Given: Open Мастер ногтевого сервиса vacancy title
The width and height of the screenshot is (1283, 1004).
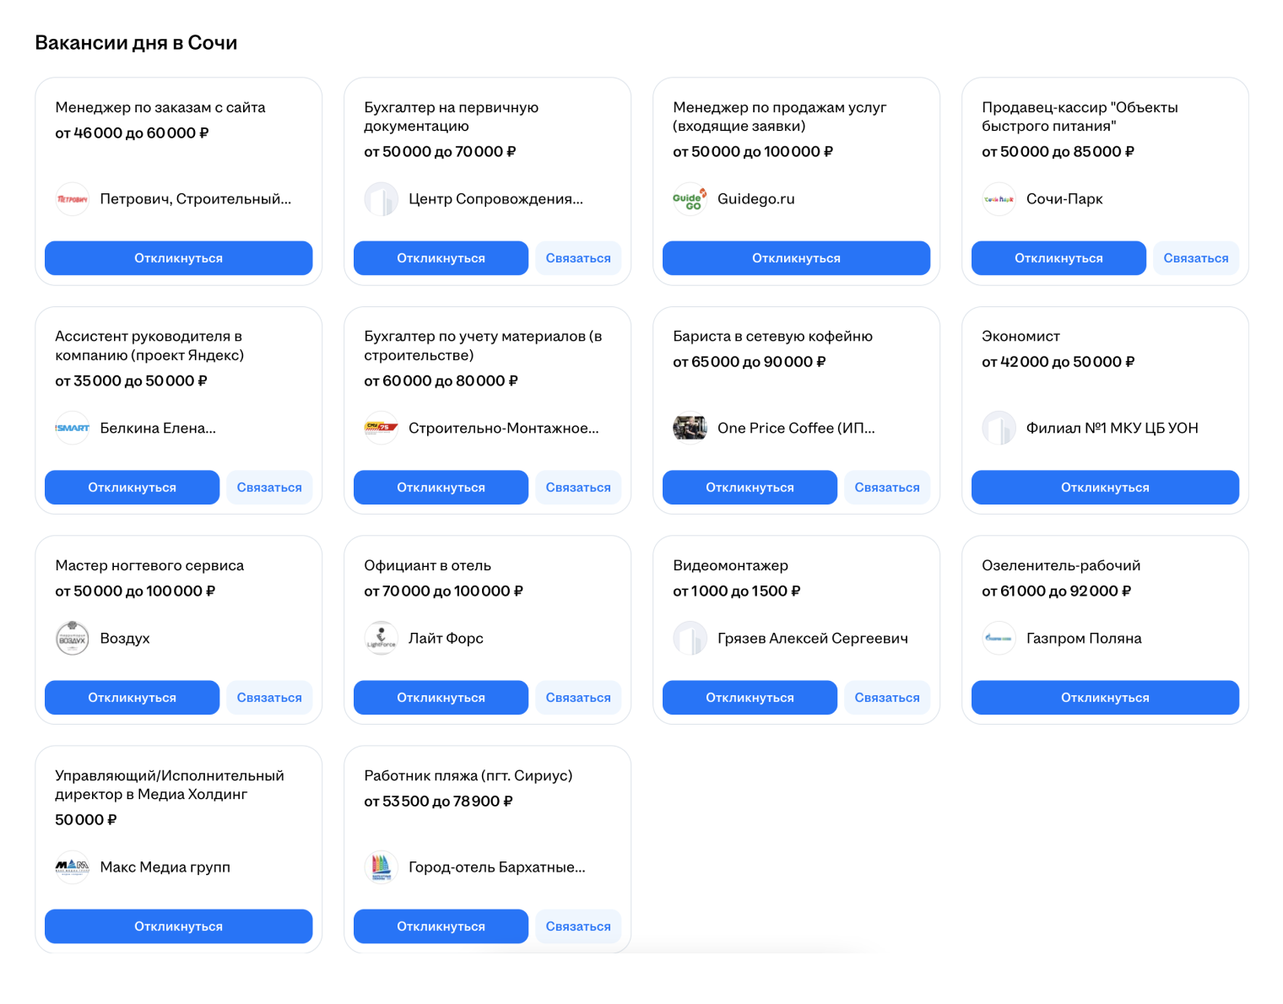Looking at the screenshot, I should (149, 565).
